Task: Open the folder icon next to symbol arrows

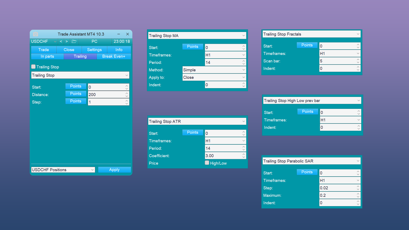Action: click(74, 41)
